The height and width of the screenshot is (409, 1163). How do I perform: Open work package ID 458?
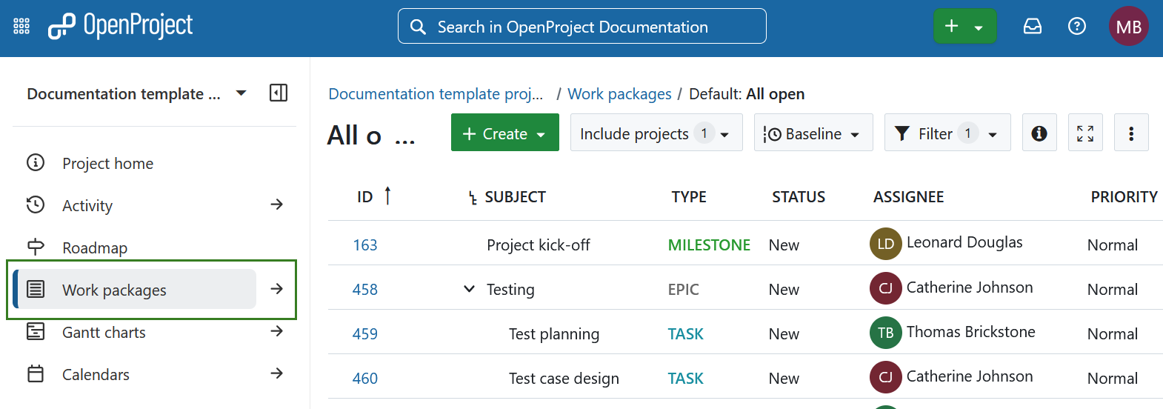click(365, 289)
